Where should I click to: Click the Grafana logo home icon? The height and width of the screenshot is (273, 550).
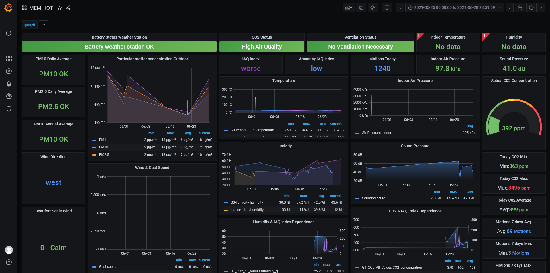point(8,8)
